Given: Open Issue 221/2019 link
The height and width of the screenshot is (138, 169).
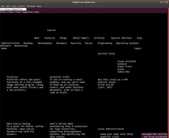Looking at the screenshot, I should [126, 61].
